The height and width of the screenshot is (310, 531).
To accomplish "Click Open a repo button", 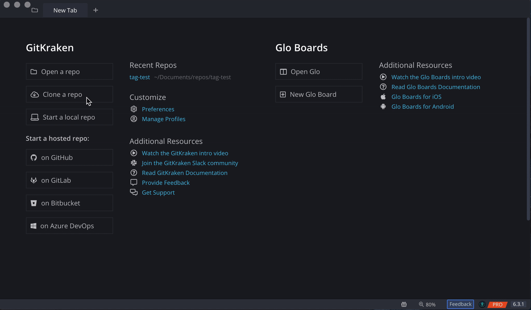I will [x=69, y=72].
